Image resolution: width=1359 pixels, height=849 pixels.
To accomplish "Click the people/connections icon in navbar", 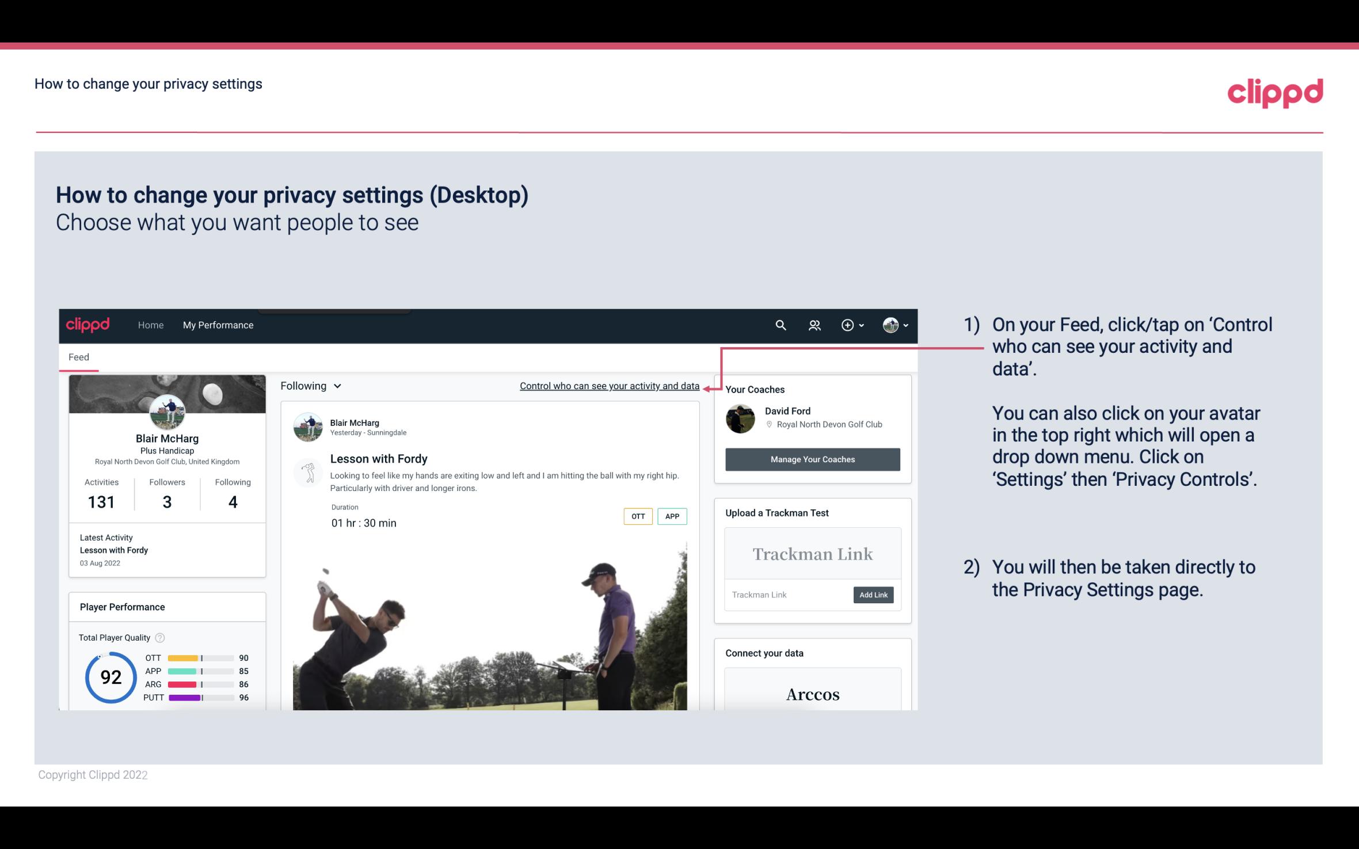I will (814, 325).
